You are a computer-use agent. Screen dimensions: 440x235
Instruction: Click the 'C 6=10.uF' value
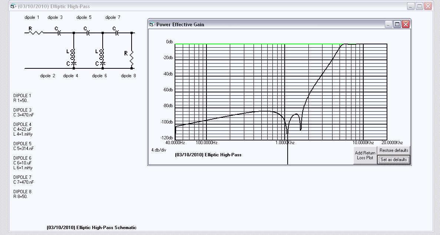point(23,163)
